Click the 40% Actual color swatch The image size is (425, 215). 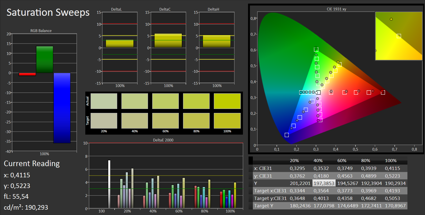point(135,101)
